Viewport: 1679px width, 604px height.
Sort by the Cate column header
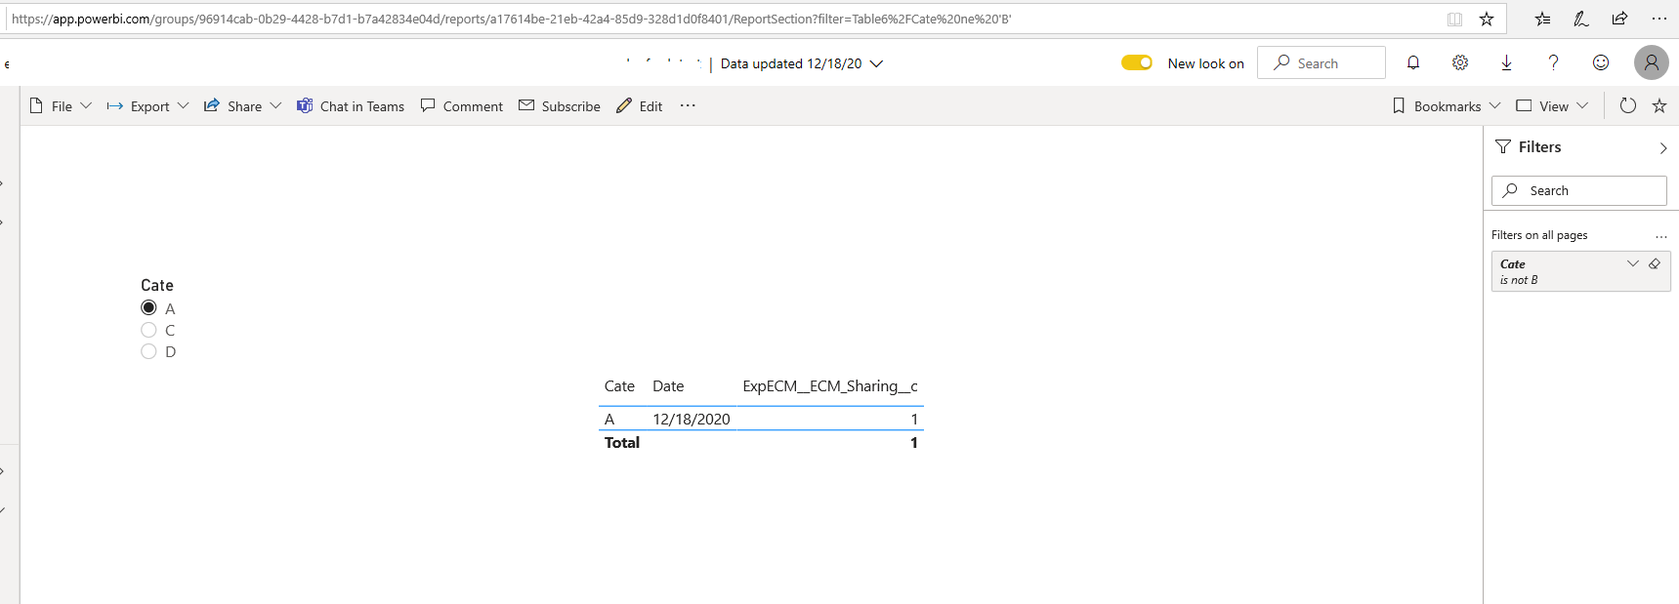(x=619, y=386)
